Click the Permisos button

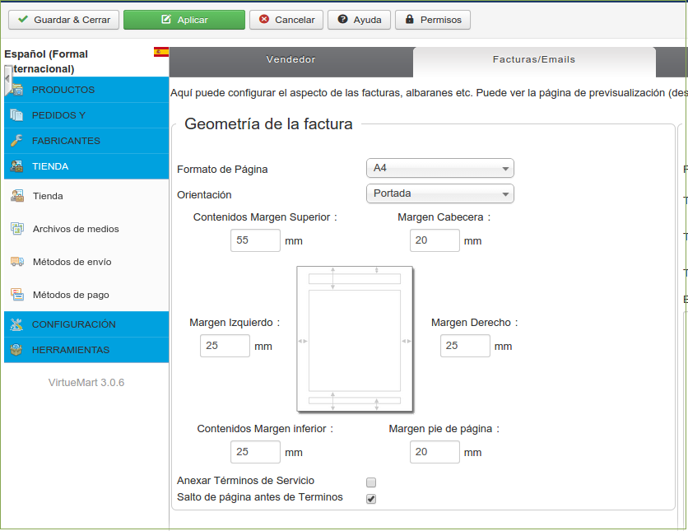433,20
